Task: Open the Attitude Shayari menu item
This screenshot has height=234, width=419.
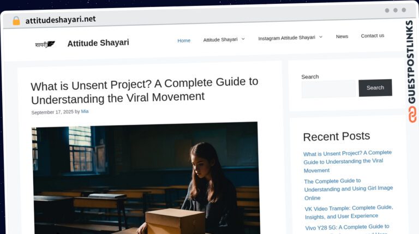Action: (x=220, y=39)
